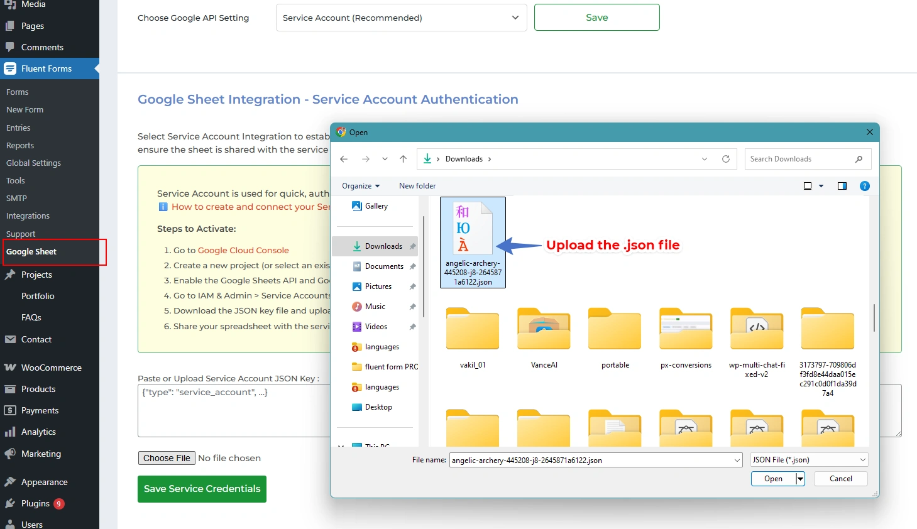917x529 pixels.
Task: Open the file dialog help icon
Action: 864,186
